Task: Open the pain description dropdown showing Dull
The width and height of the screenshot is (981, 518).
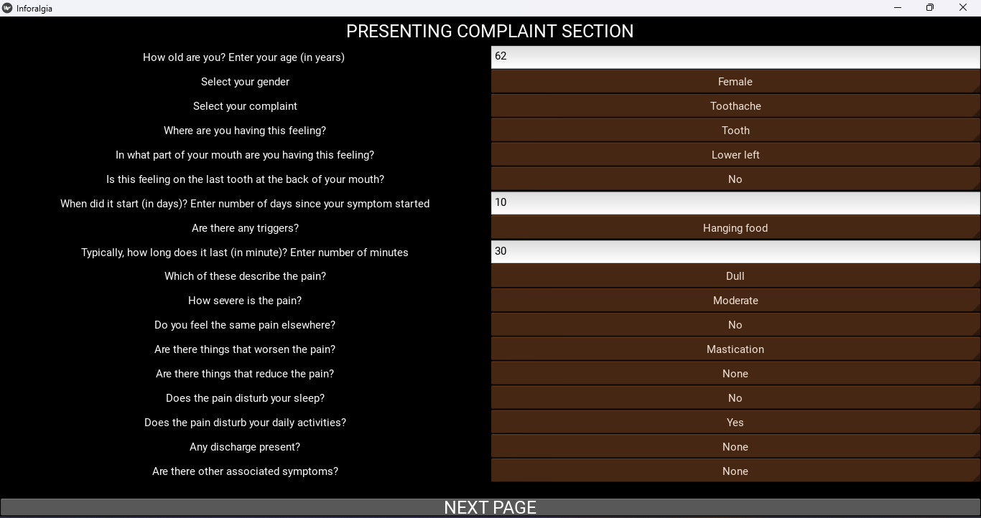Action: pos(735,276)
